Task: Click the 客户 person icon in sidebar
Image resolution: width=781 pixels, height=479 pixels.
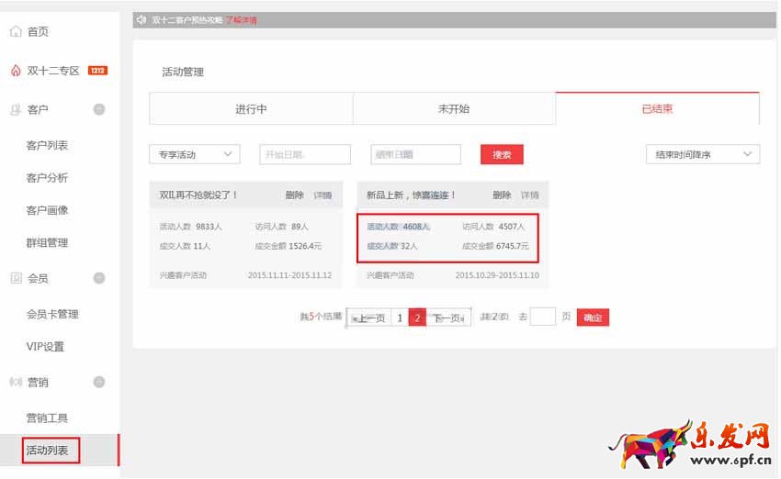Action: 16,110
